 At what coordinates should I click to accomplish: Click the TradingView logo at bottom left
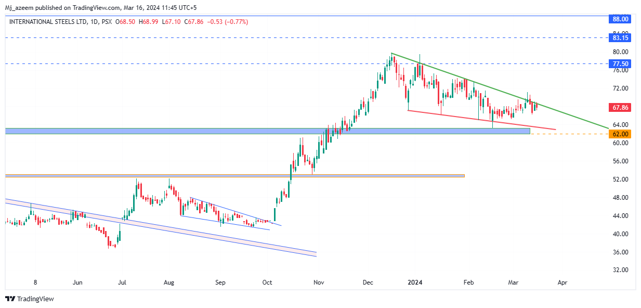tap(30, 299)
